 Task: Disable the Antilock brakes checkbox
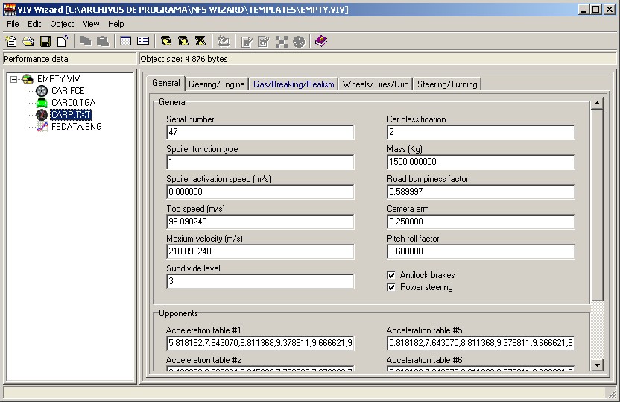391,275
